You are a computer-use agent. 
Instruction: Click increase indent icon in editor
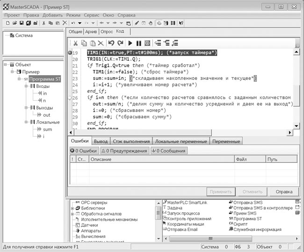click(x=166, y=43)
